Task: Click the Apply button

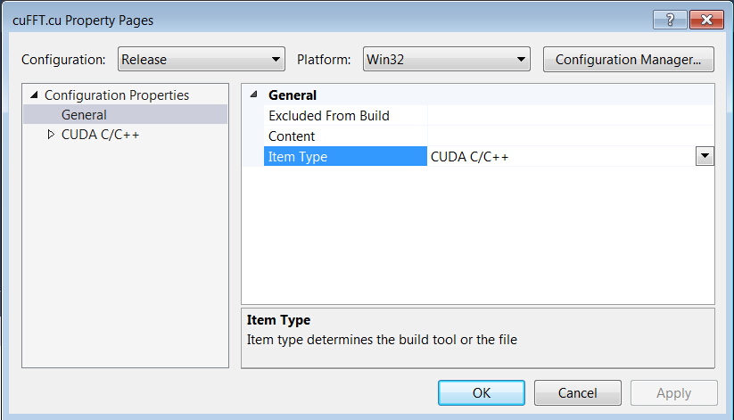Action: (x=673, y=393)
